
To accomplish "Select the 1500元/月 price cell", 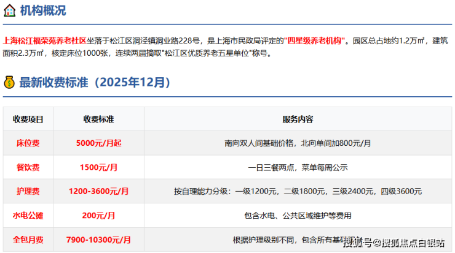I will point(98,167).
